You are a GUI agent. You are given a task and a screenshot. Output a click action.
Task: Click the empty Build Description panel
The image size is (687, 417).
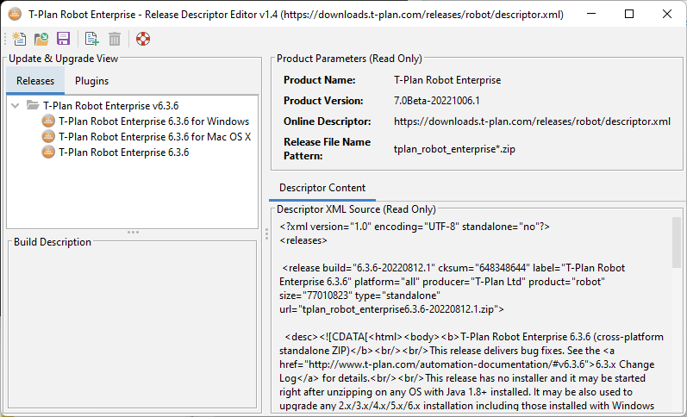point(132,327)
